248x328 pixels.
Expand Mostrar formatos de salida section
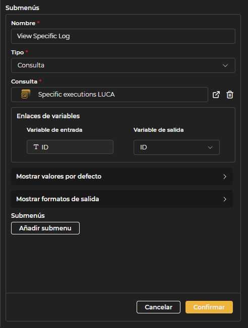click(x=122, y=199)
